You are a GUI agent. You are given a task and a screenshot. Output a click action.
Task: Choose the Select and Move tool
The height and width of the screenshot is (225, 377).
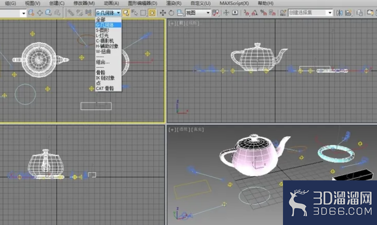point(163,13)
